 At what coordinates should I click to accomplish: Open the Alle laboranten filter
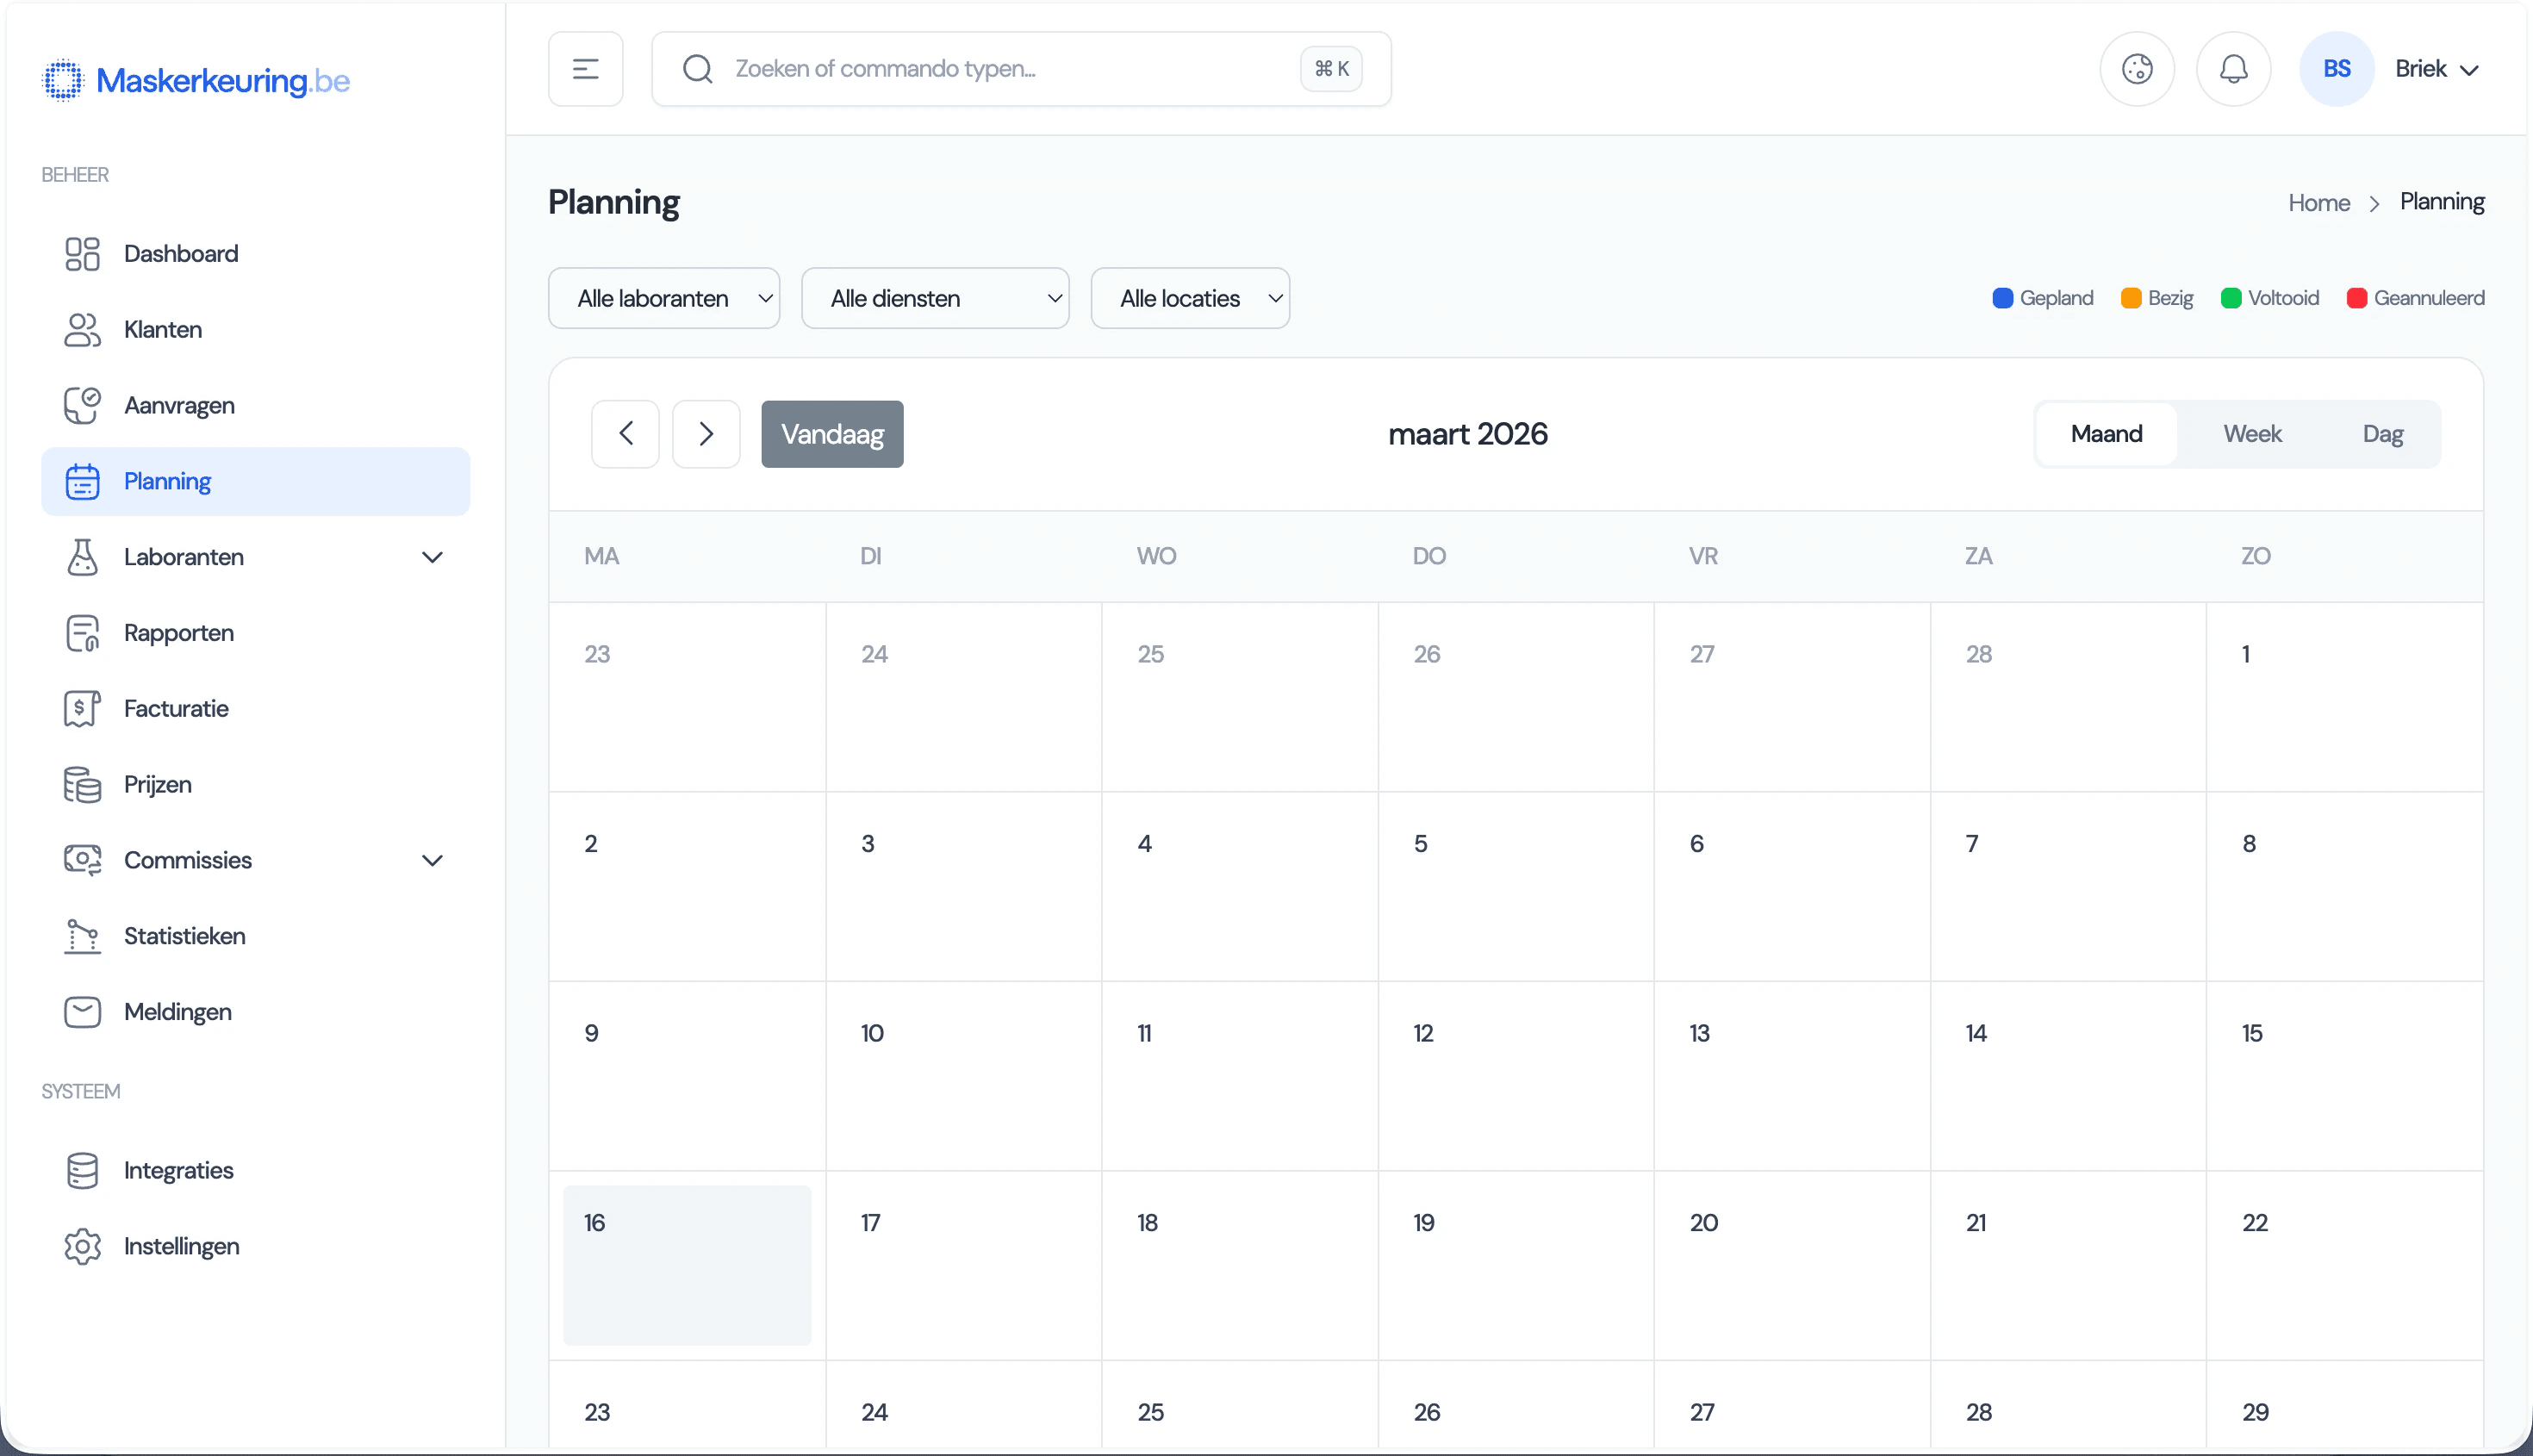[x=663, y=297]
